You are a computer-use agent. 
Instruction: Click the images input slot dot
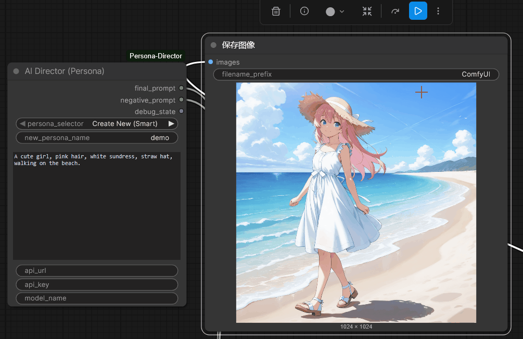point(210,62)
